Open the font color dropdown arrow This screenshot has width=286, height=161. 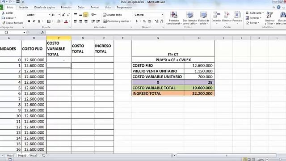70,21
